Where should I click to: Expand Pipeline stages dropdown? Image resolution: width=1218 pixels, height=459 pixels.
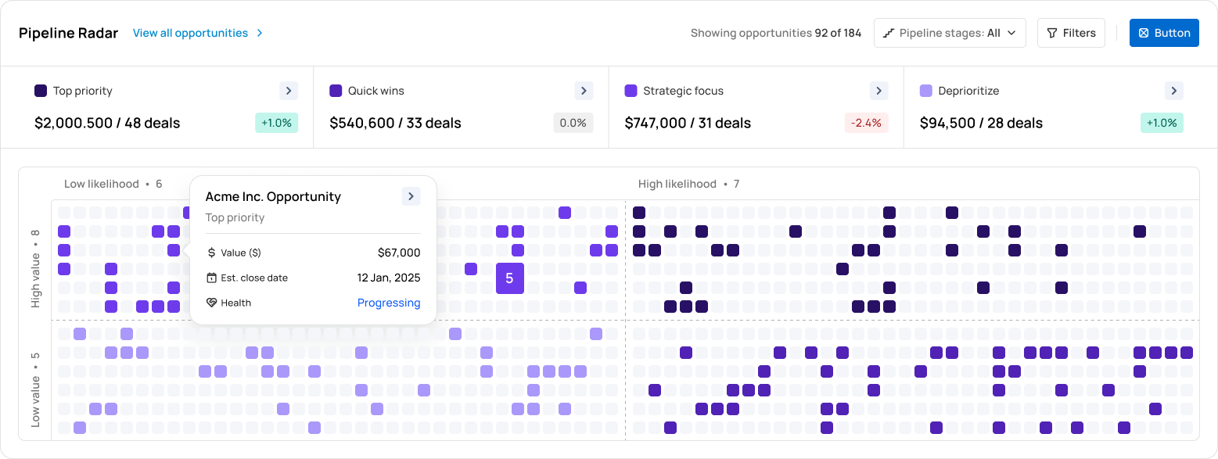tap(950, 33)
